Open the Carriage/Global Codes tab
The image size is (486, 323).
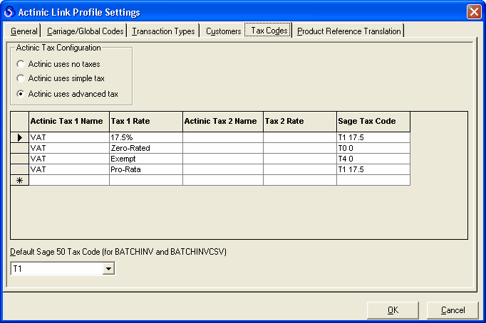tap(85, 31)
